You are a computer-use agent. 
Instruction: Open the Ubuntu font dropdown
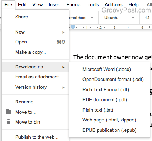[x=119, y=18]
